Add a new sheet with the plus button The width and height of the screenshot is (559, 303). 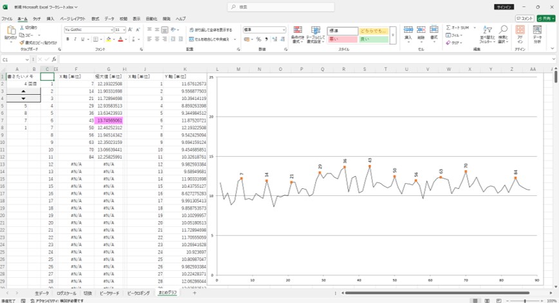click(x=194, y=293)
